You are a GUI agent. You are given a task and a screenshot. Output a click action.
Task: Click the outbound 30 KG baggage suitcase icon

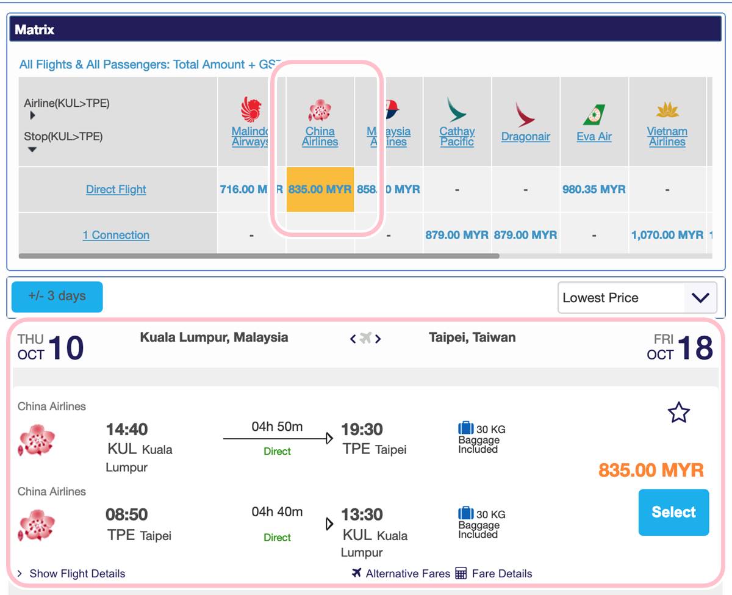click(465, 428)
